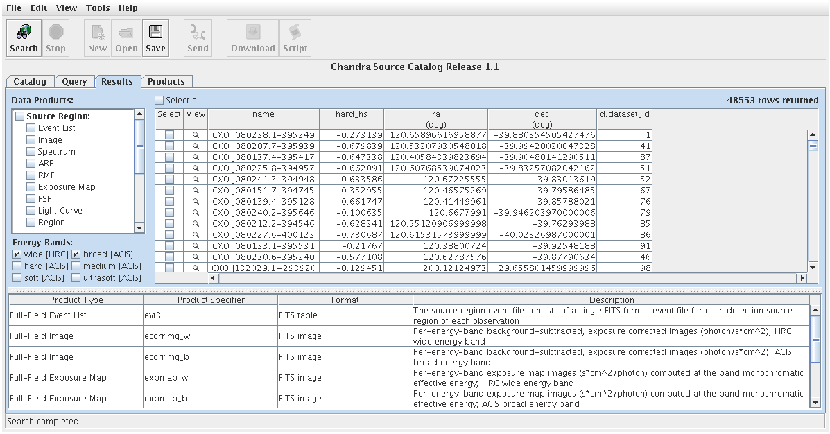This screenshot has width=830, height=434.
Task: Click the Save floppy disk icon
Action: coord(155,33)
